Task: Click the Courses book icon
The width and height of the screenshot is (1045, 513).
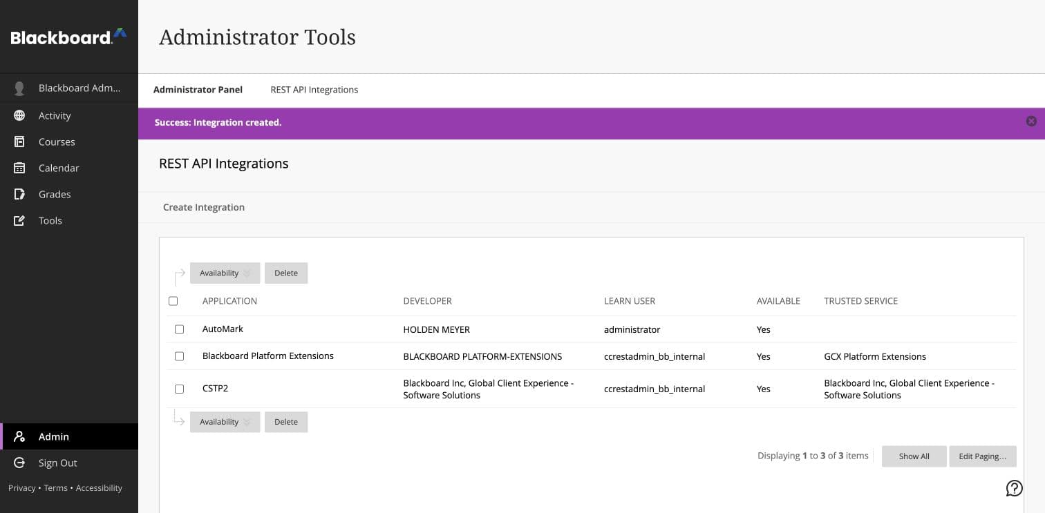Action: (19, 142)
